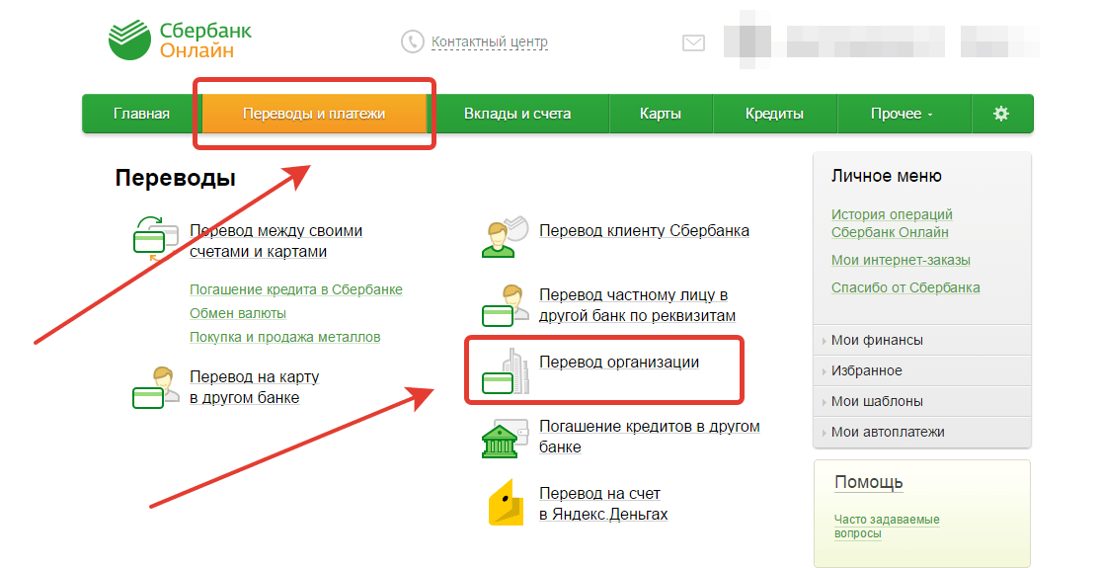Click the phone icon beside Контактный центр
This screenshot has height=568, width=1101.
(x=412, y=41)
